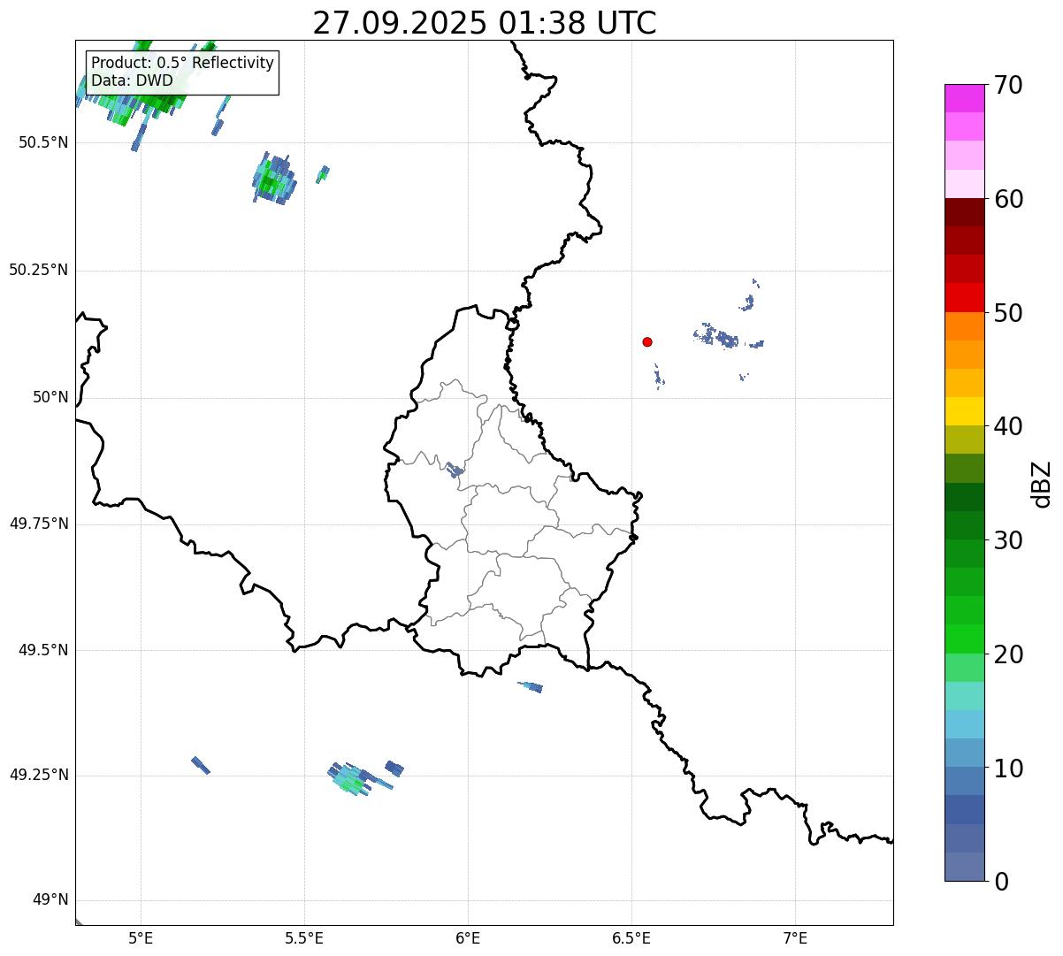Click the green radar echo near 50.4°N 5.4°E

[x=272, y=180]
